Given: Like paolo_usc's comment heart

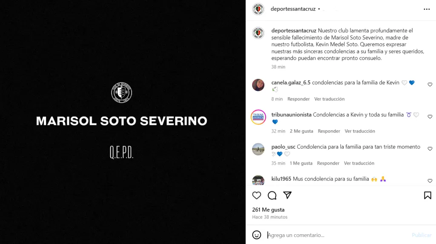Looking at the screenshot, I should click(430, 149).
